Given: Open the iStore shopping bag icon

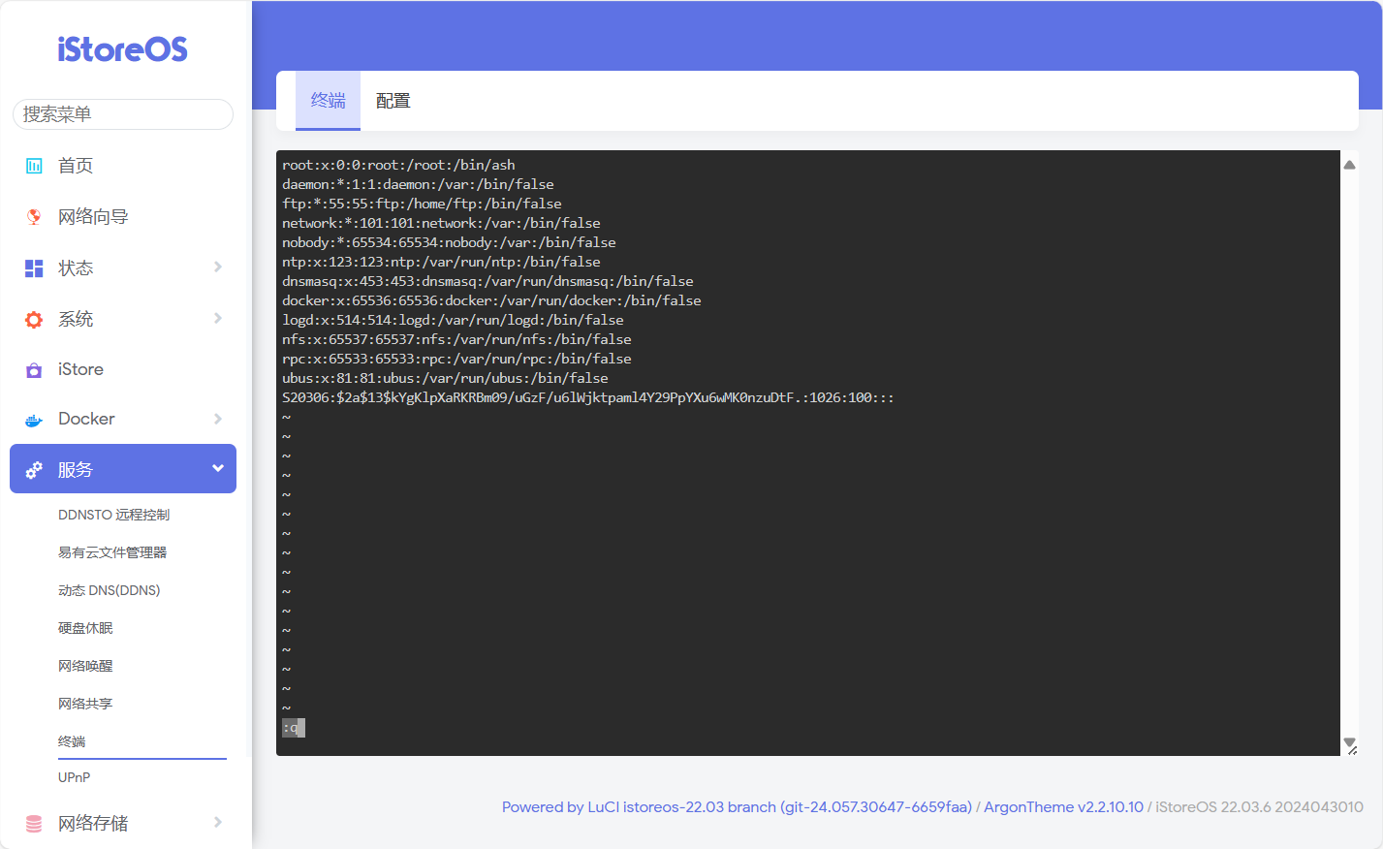Looking at the screenshot, I should pos(34,370).
